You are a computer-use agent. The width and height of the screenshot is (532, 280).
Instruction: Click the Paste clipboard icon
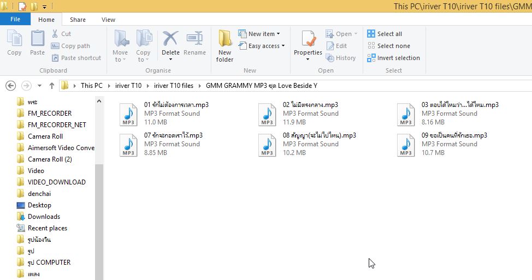click(x=37, y=39)
